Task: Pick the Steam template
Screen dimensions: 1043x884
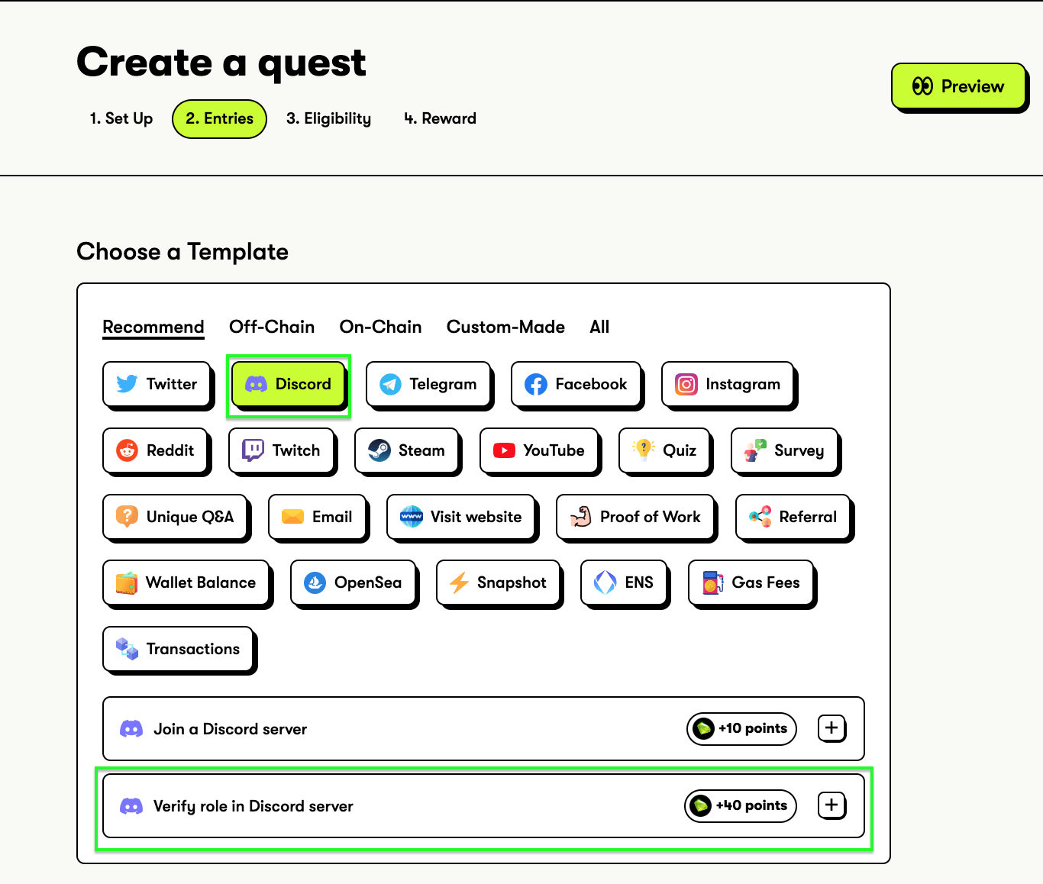Action: pos(407,450)
